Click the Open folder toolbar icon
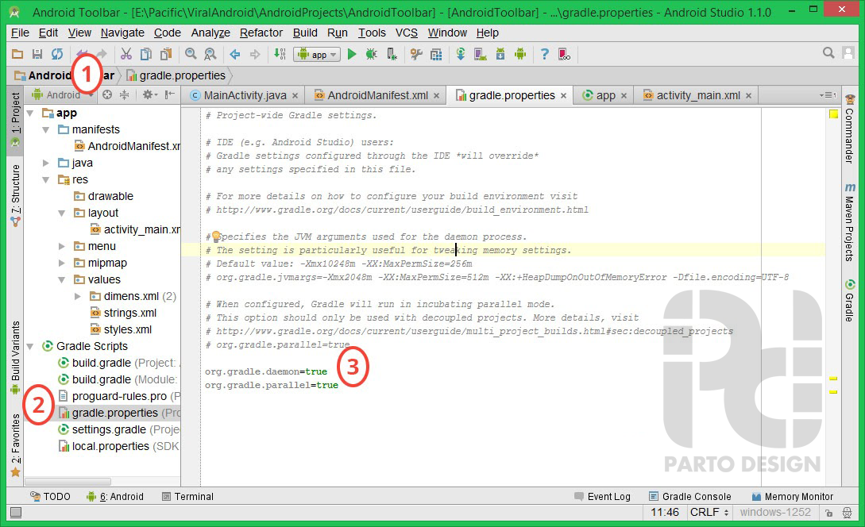Screen dimensions: 865x527 click(x=17, y=54)
